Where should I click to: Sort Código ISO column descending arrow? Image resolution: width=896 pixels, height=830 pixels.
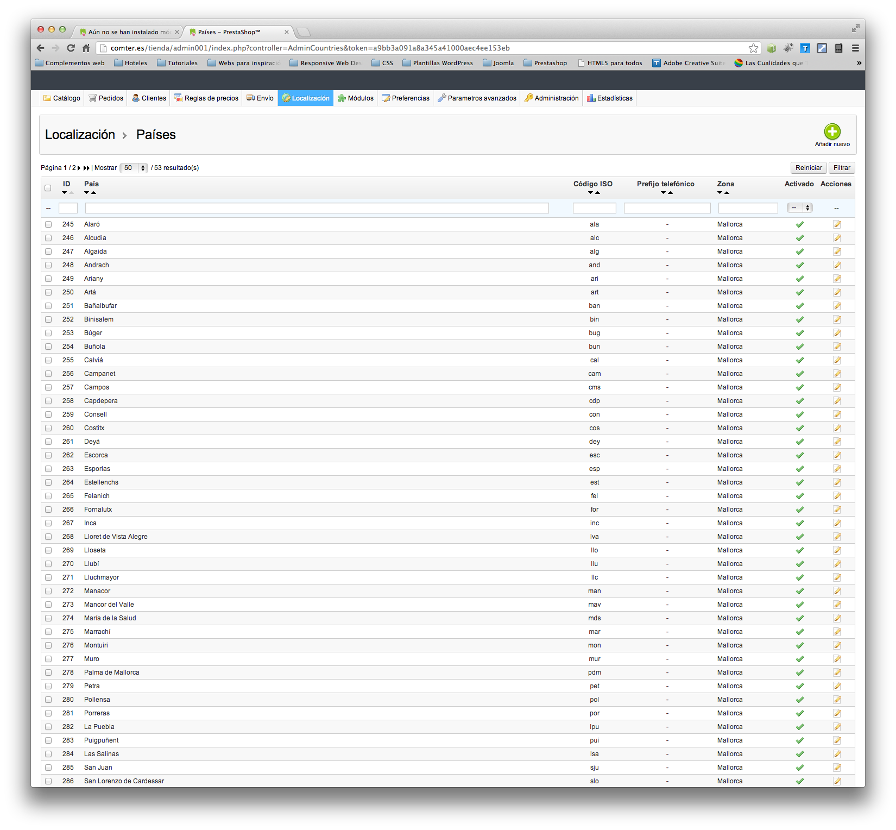[590, 193]
